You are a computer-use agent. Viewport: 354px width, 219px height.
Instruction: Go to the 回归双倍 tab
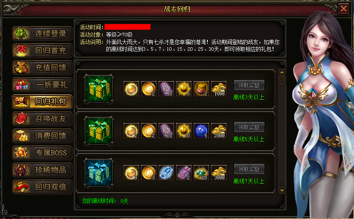coord(42,187)
